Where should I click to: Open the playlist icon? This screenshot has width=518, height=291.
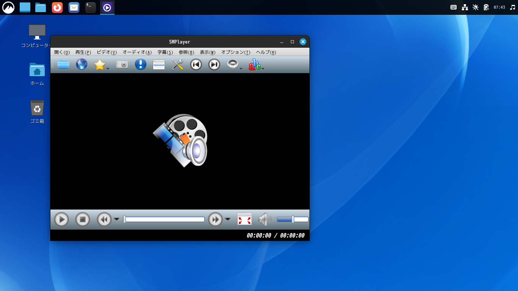coord(159,64)
